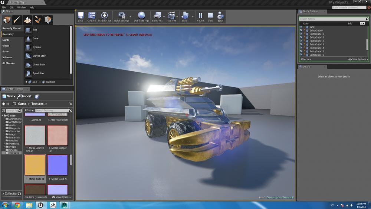The width and height of the screenshot is (371, 209).
Task: Toggle the Content Browser lock icon
Action: pos(70,104)
